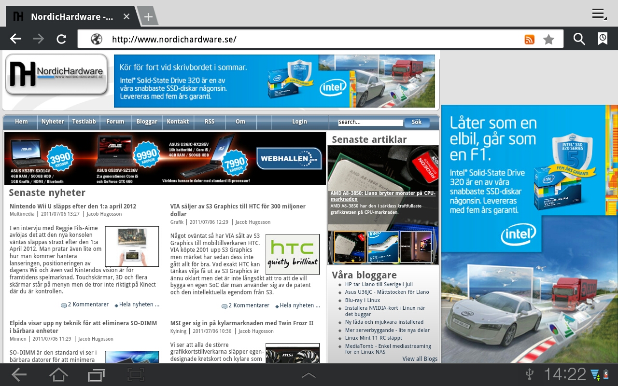Tap the browser back arrow
The width and height of the screenshot is (618, 386).
point(16,39)
